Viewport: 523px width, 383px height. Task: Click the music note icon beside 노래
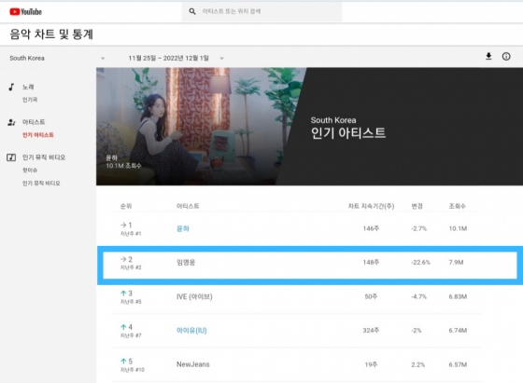[11, 87]
